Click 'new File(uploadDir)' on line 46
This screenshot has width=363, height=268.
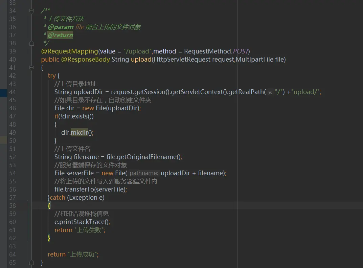[x=111, y=108]
